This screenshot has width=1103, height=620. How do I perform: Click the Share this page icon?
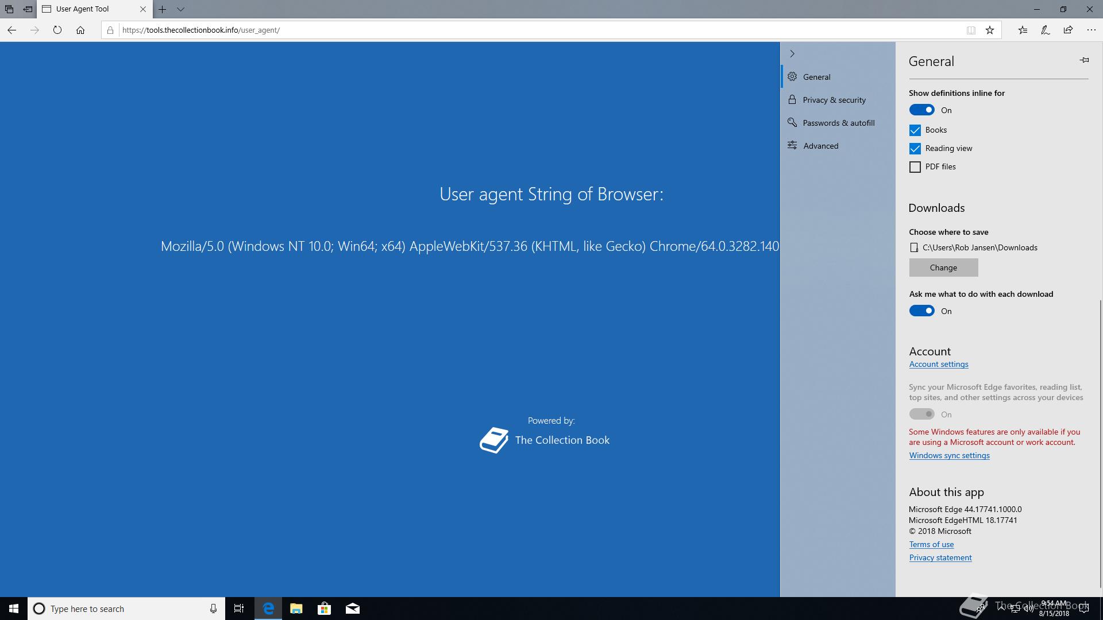[x=1068, y=30]
